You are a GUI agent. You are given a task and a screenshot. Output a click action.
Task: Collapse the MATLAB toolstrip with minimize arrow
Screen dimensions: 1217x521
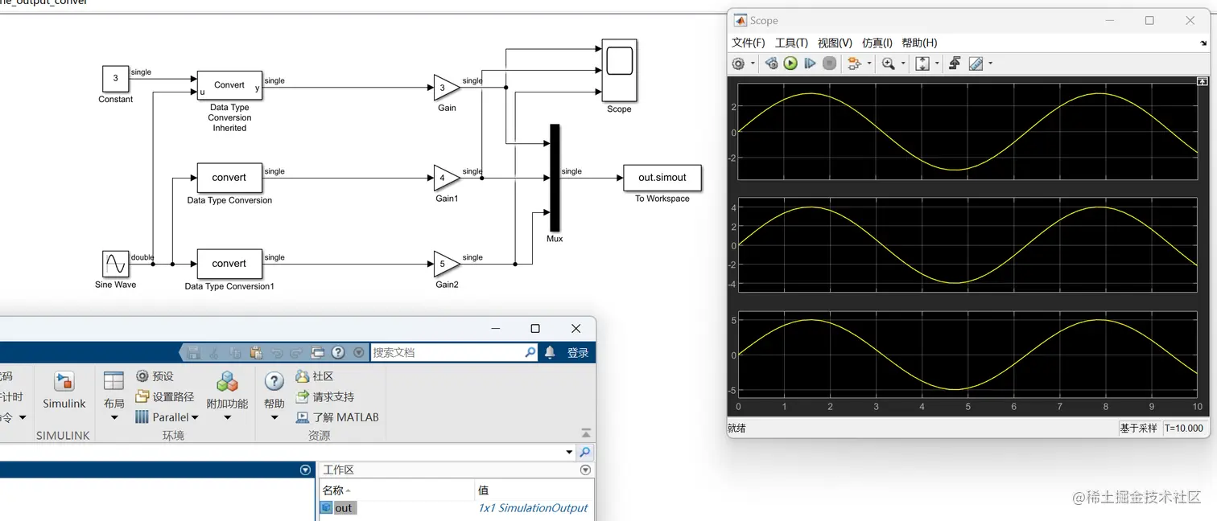click(586, 433)
